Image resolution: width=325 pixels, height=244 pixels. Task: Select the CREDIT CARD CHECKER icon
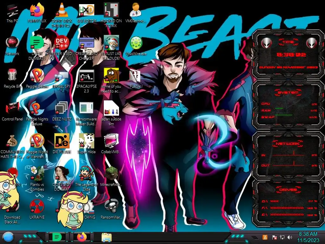tap(86, 48)
